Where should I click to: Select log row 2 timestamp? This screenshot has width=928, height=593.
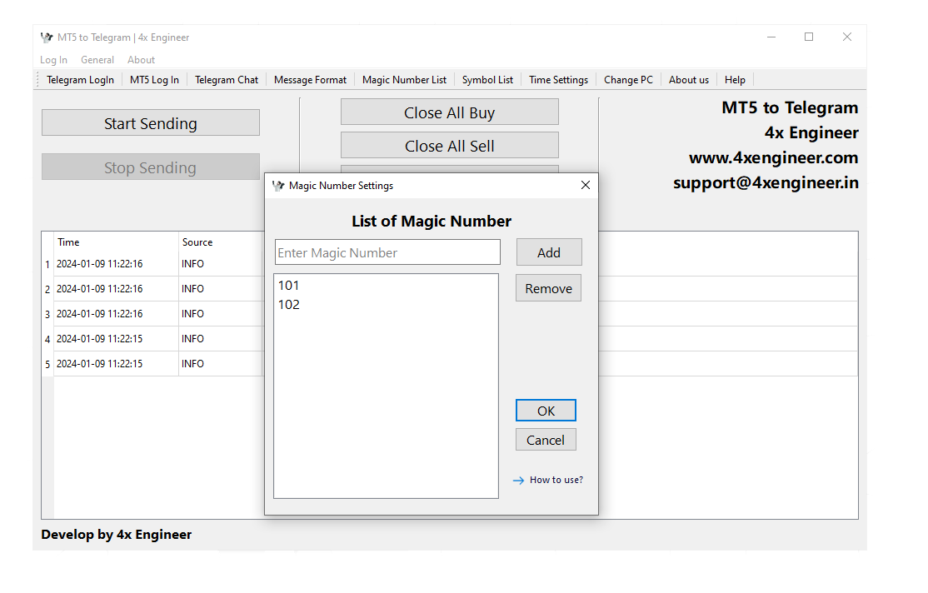pyautogui.click(x=99, y=289)
